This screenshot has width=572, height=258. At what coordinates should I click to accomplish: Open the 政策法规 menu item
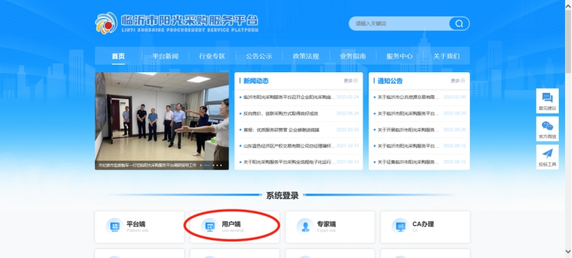pos(306,56)
